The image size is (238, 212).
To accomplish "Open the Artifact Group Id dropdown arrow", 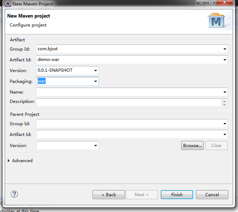I will [225, 49].
